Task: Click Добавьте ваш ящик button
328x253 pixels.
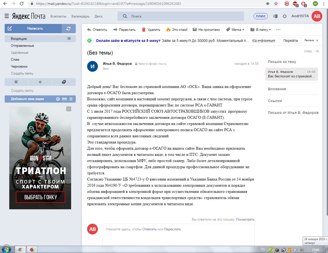Action: tap(40, 99)
